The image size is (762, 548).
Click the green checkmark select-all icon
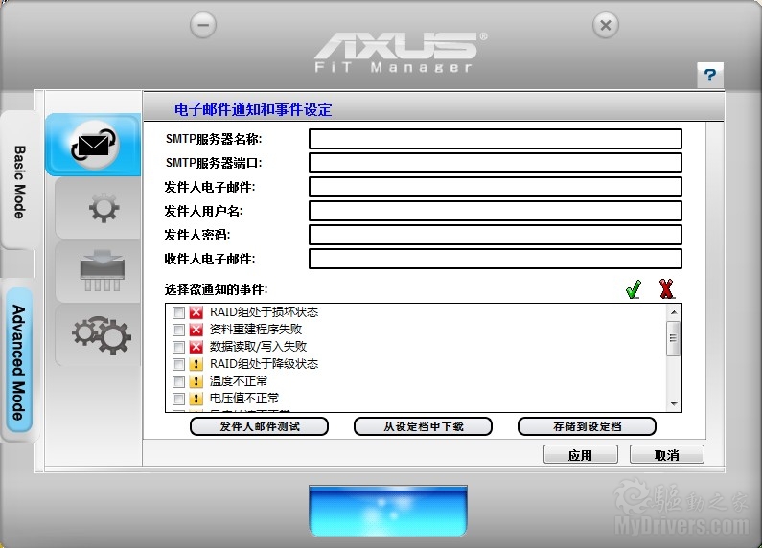coord(633,289)
